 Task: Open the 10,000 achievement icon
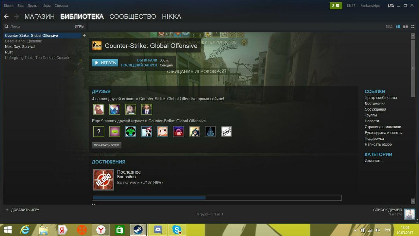tap(103, 180)
